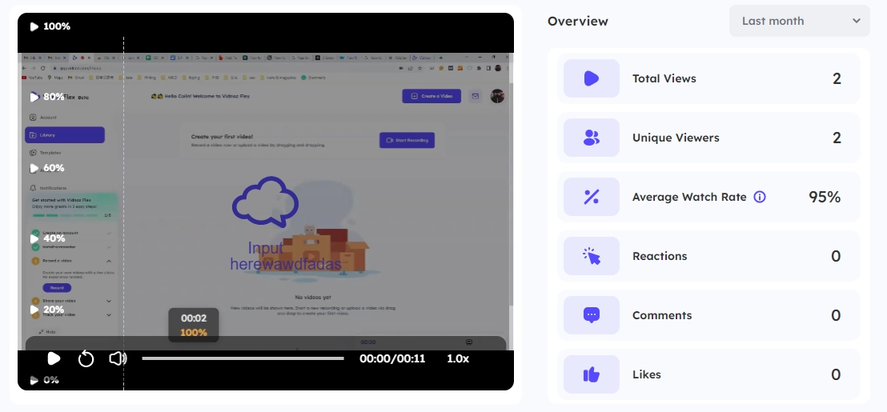Click the Average Watch Rate info icon

tap(760, 197)
